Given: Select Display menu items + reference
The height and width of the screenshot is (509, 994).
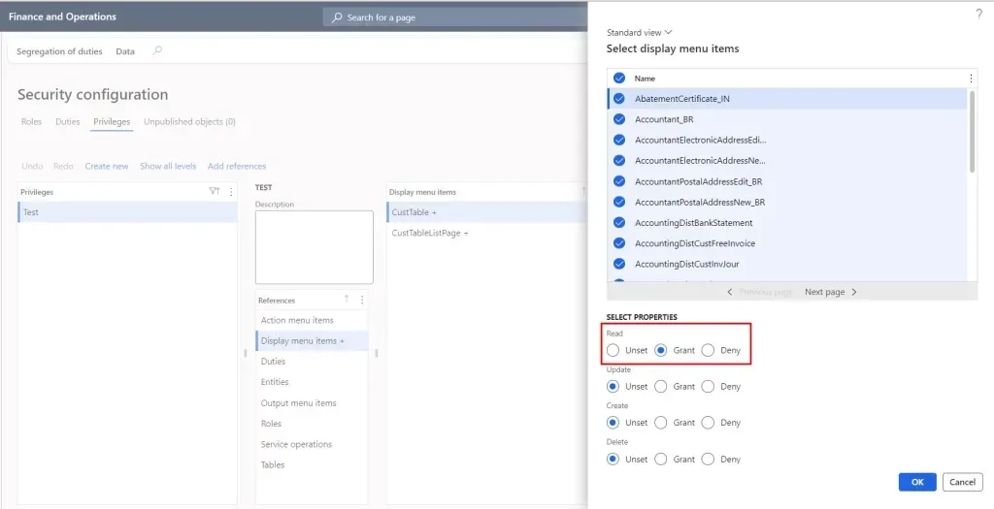Looking at the screenshot, I should click(312, 340).
